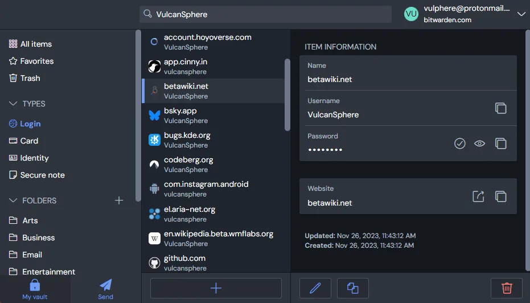Add a new vault item

tap(216, 288)
